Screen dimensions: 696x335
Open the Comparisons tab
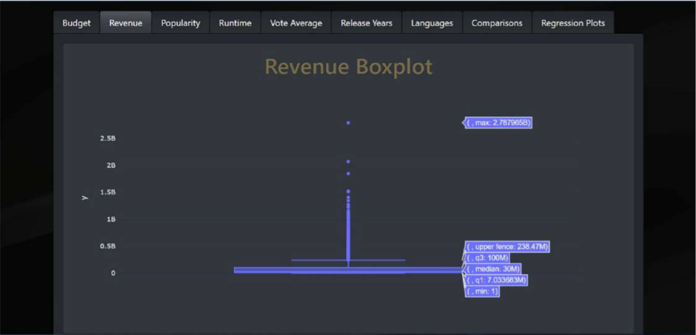497,23
